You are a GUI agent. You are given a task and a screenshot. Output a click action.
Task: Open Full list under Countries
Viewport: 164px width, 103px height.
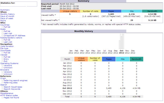[x=7, y=27]
